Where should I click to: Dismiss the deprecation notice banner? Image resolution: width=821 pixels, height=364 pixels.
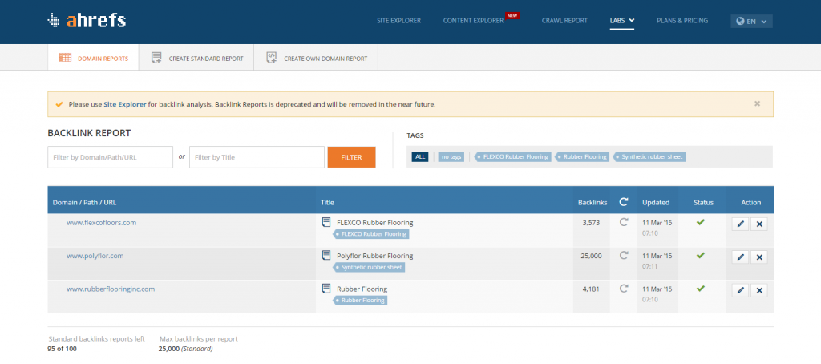tap(757, 103)
